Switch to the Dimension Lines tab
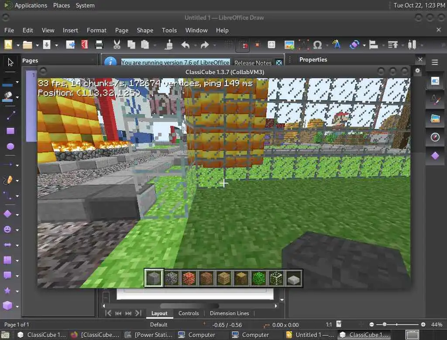447x340 pixels. [x=230, y=313]
